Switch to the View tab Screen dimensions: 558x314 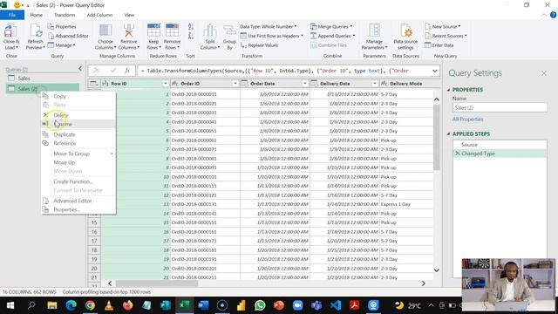coord(129,15)
